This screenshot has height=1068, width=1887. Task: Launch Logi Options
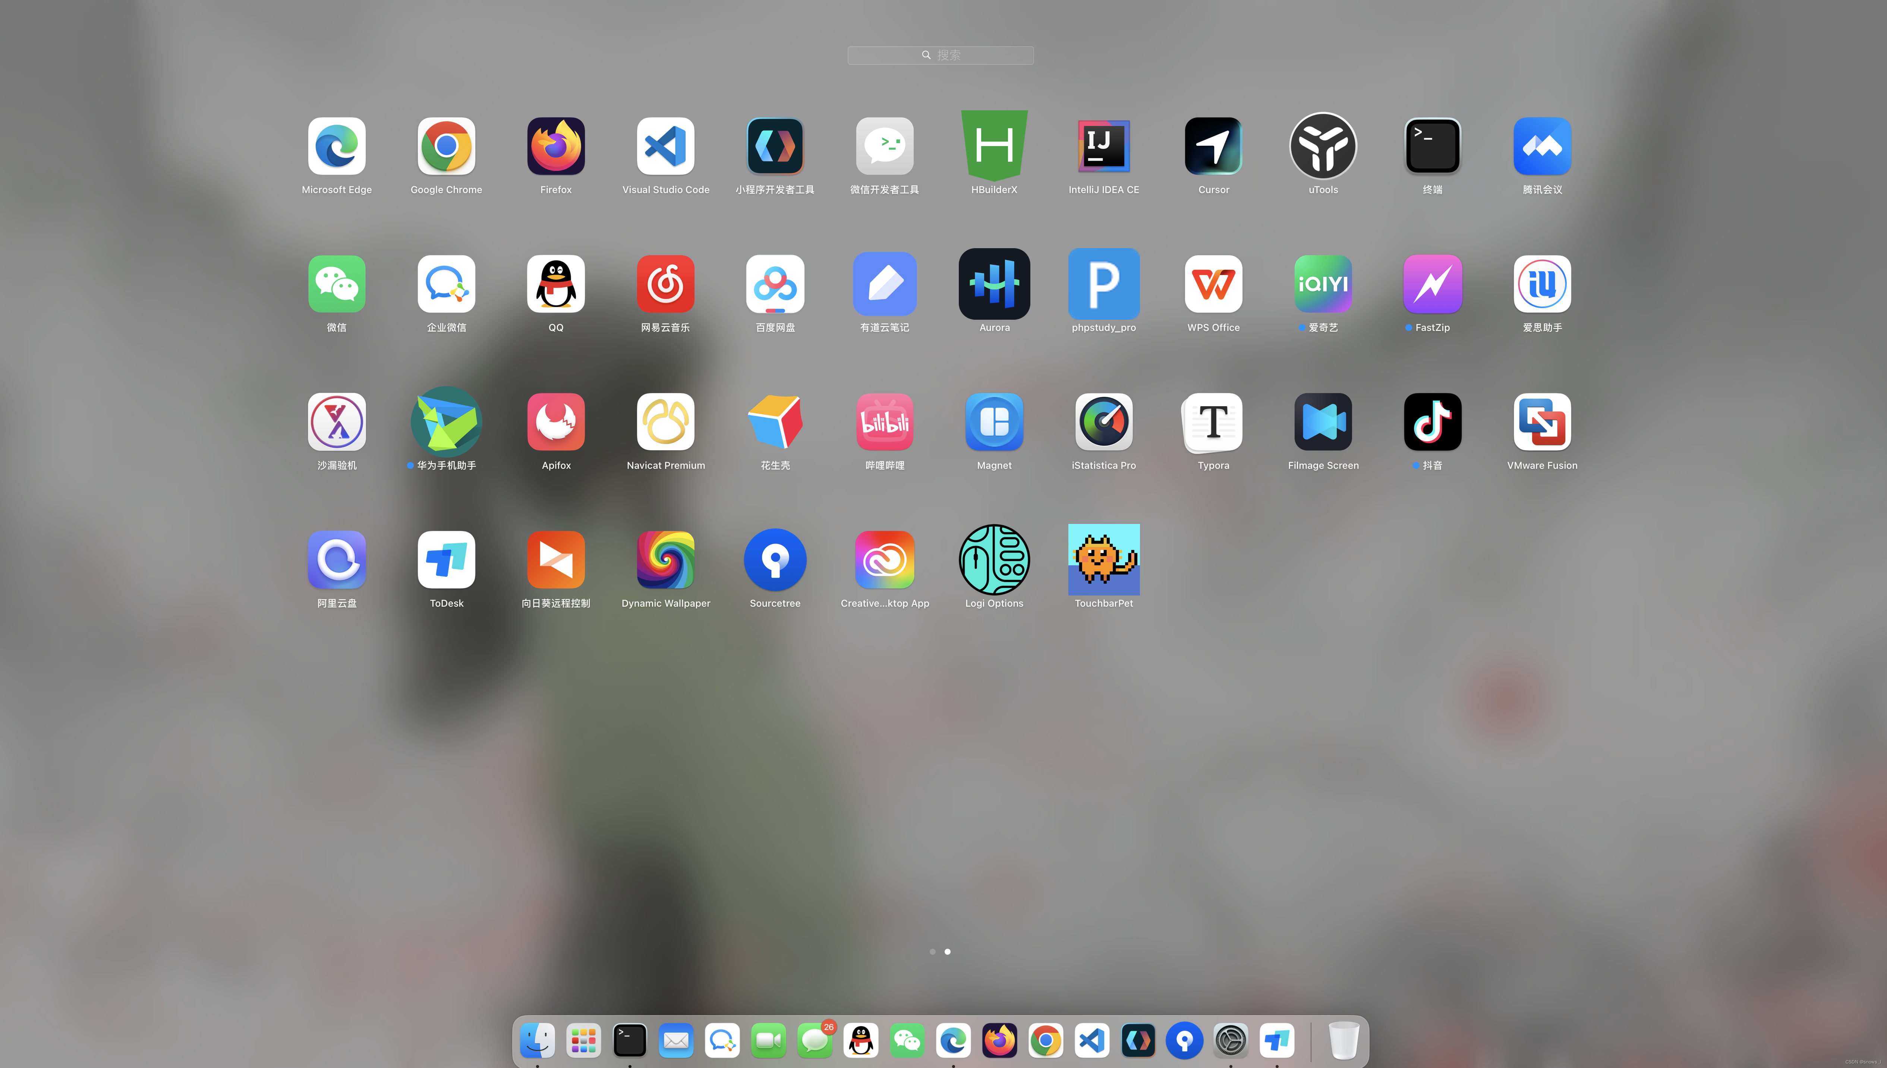tap(994, 560)
